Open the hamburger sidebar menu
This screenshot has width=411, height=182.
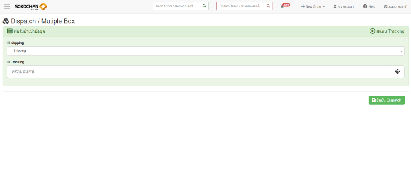click(7, 6)
